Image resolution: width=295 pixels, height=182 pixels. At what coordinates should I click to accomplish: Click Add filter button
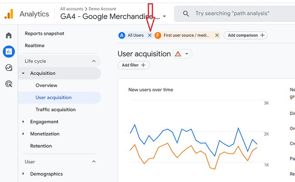click(134, 65)
